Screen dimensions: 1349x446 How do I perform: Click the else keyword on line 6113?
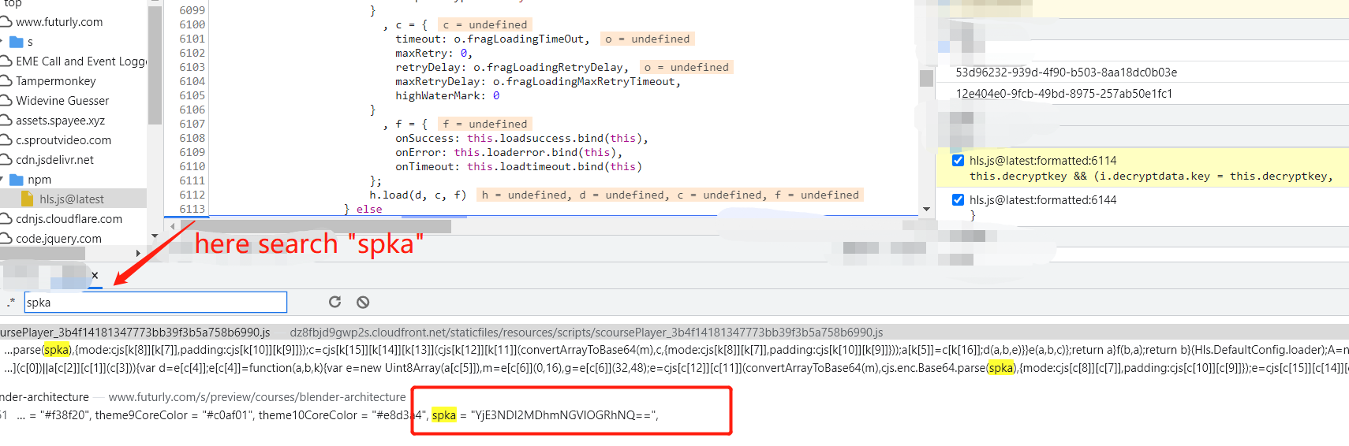[369, 209]
